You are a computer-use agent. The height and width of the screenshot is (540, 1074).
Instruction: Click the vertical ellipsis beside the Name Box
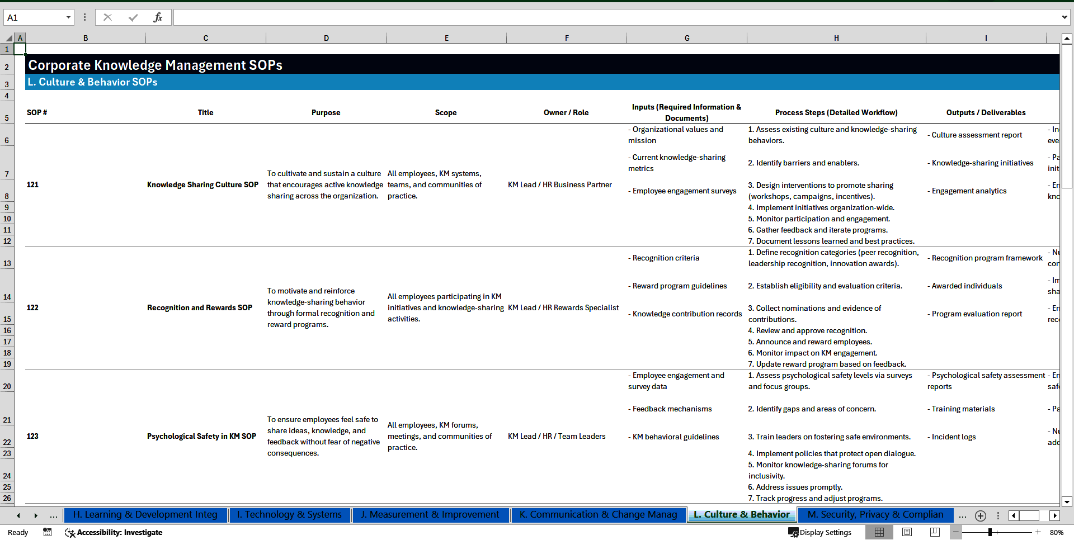click(84, 17)
